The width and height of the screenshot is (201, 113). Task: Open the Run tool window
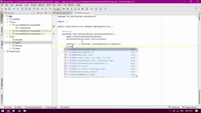[x=8, y=107]
